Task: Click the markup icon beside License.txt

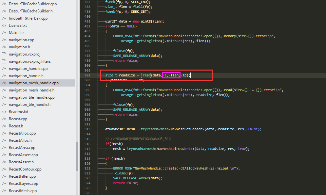Action: pos(4,25)
